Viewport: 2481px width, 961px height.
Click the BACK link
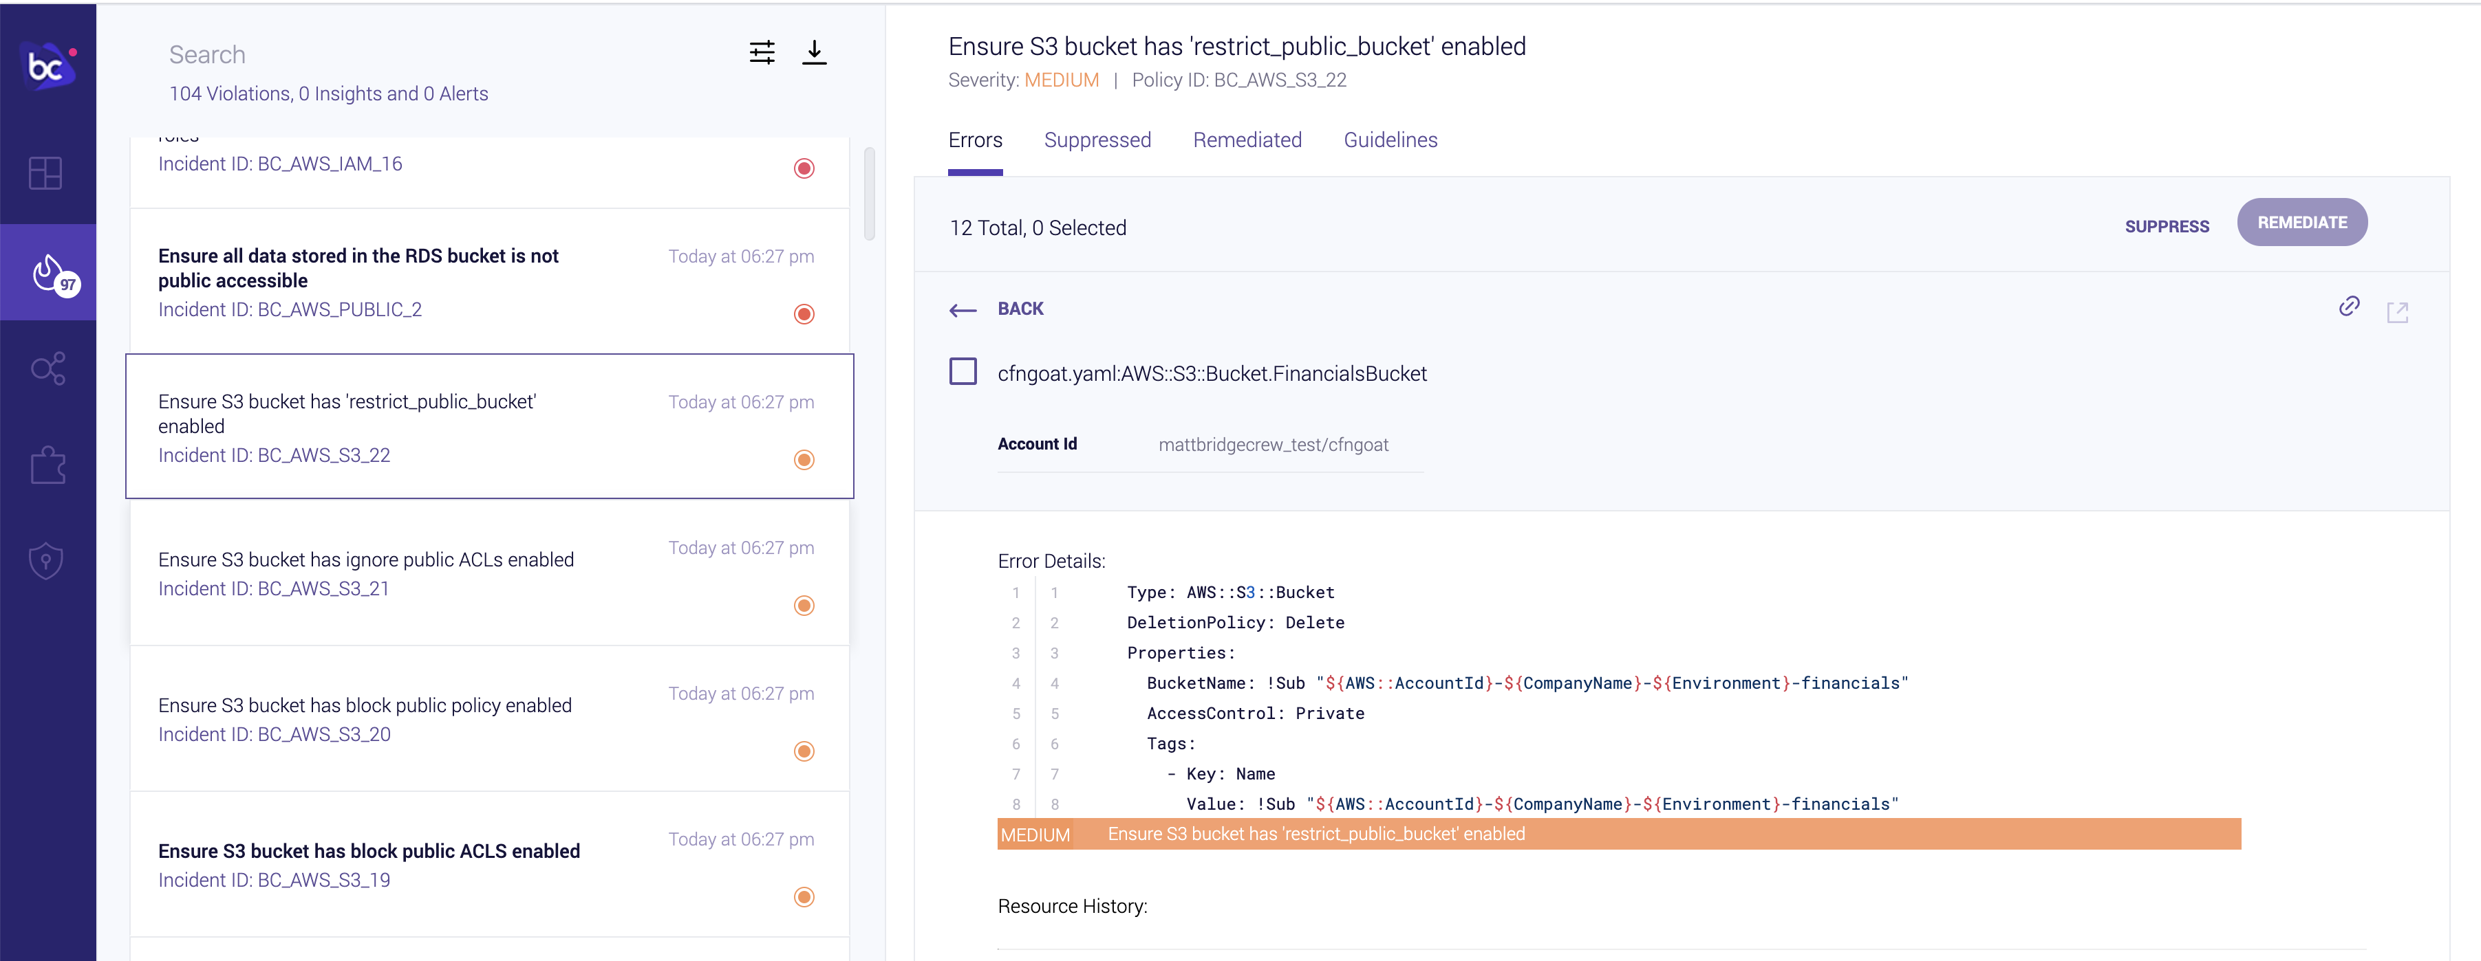point(1020,309)
